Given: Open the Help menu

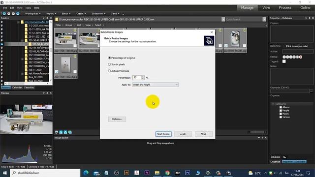Looking at the screenshot, I should (x=36, y=8).
